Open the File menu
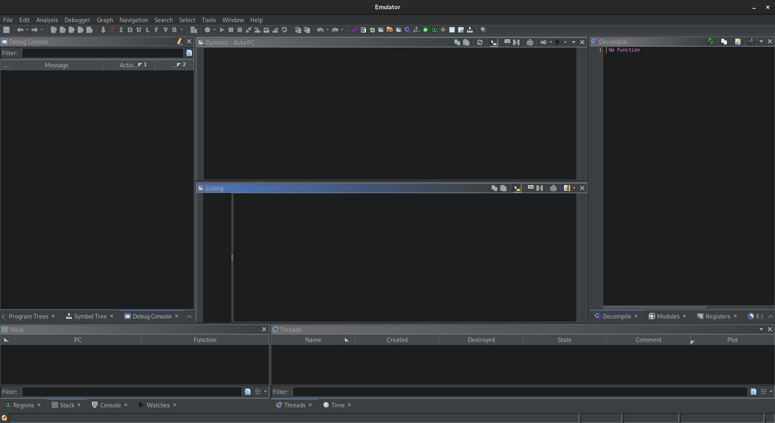This screenshot has width=775, height=423. click(x=8, y=20)
